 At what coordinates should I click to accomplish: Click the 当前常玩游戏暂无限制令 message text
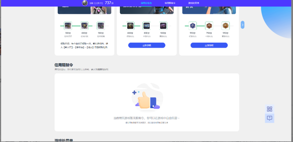(x=147, y=118)
